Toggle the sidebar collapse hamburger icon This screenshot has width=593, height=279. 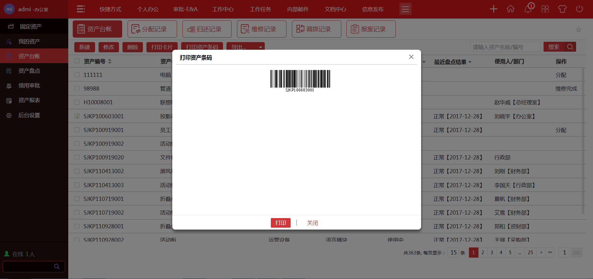click(x=81, y=9)
